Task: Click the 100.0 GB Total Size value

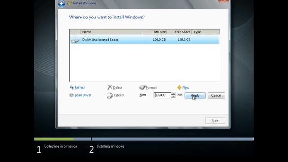Action: (159, 40)
